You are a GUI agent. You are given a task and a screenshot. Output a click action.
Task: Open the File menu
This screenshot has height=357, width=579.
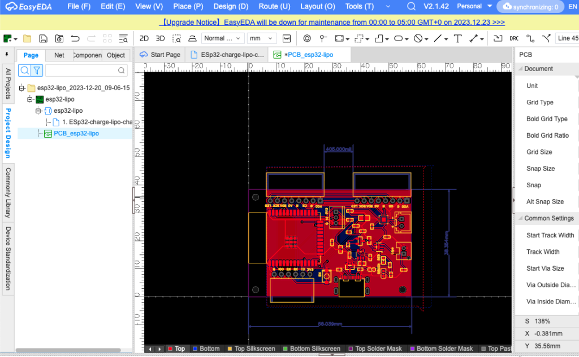pos(79,7)
